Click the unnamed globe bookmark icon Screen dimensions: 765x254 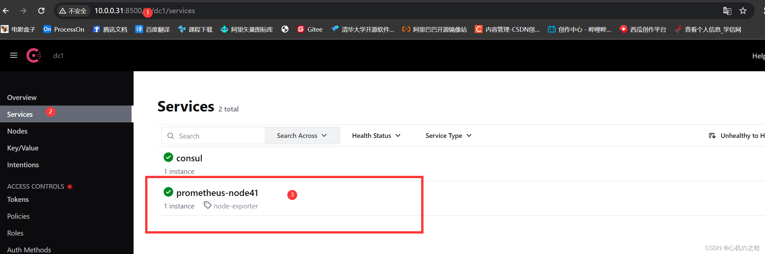pos(285,29)
